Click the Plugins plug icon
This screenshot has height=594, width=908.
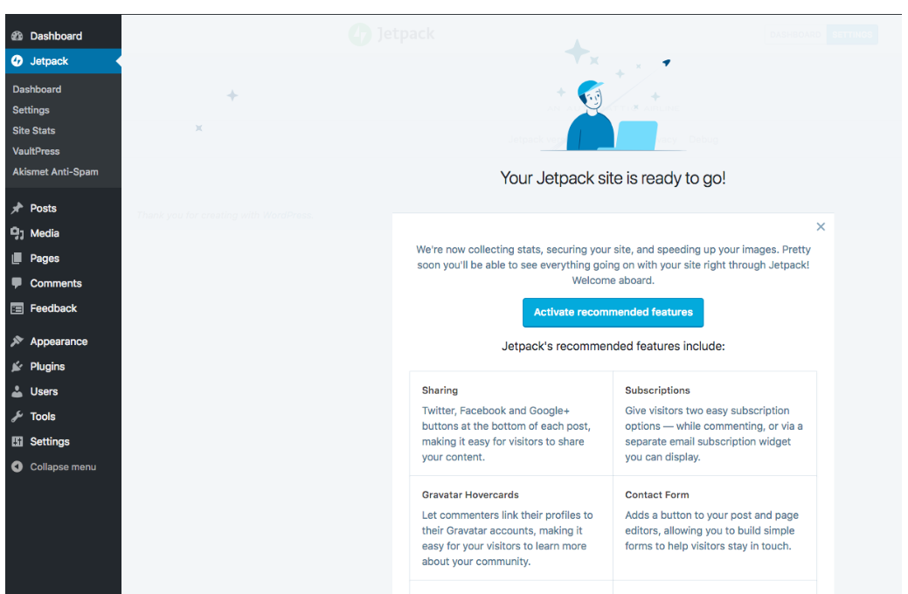[17, 367]
